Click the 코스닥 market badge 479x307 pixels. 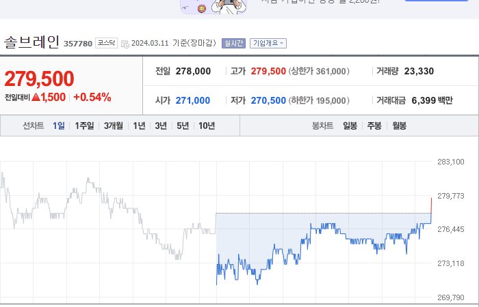coord(106,43)
